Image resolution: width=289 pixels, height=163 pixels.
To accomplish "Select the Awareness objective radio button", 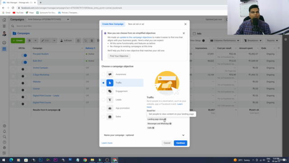I will click(103, 74).
